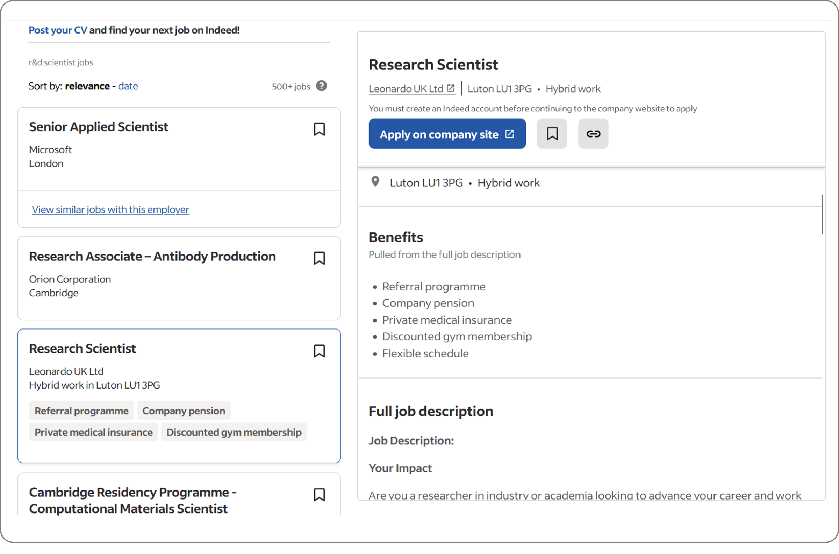Select the Research Associate – Antibody Production listing
839x554 pixels.
tap(152, 257)
